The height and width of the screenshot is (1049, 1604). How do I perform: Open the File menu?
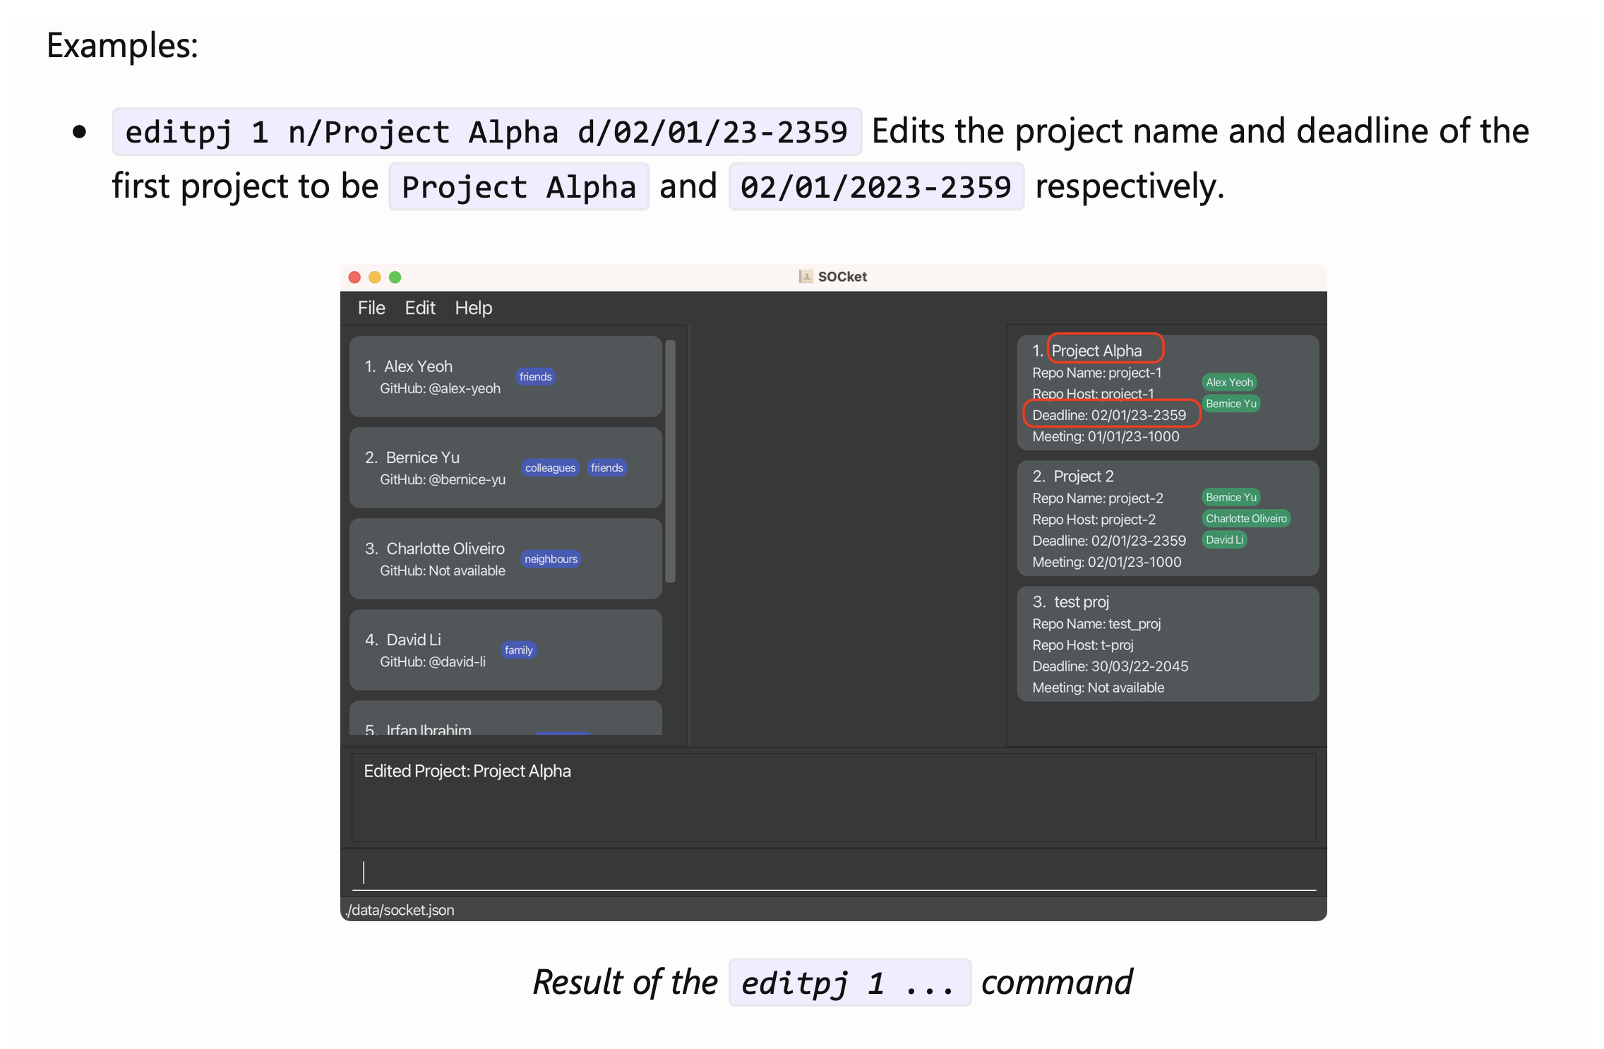tap(371, 308)
